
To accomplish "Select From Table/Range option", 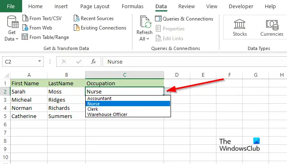I will point(46,37).
